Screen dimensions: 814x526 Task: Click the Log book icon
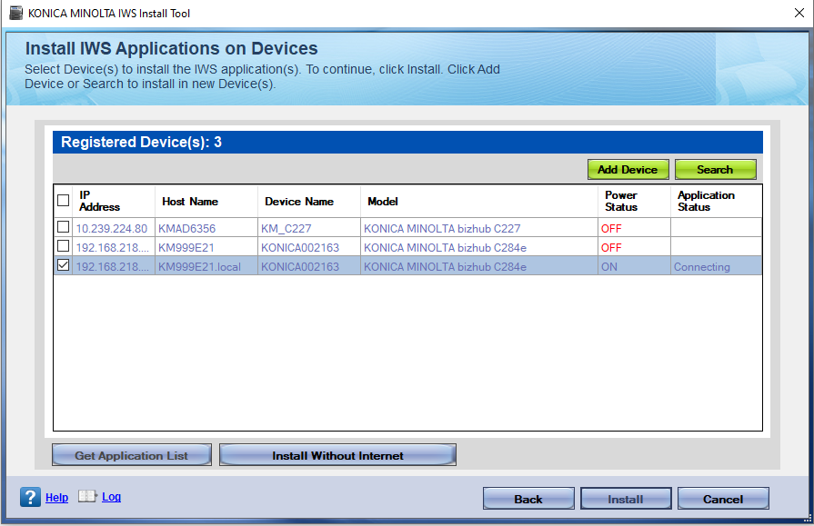click(87, 497)
